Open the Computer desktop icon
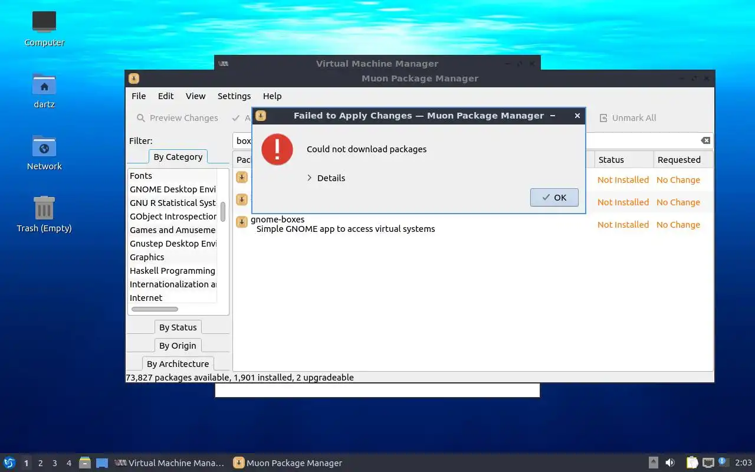Image resolution: width=755 pixels, height=472 pixels. click(44, 28)
